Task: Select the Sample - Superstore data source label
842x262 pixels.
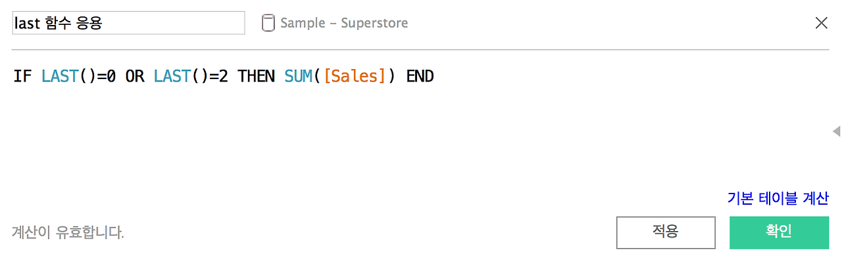Action: (344, 23)
